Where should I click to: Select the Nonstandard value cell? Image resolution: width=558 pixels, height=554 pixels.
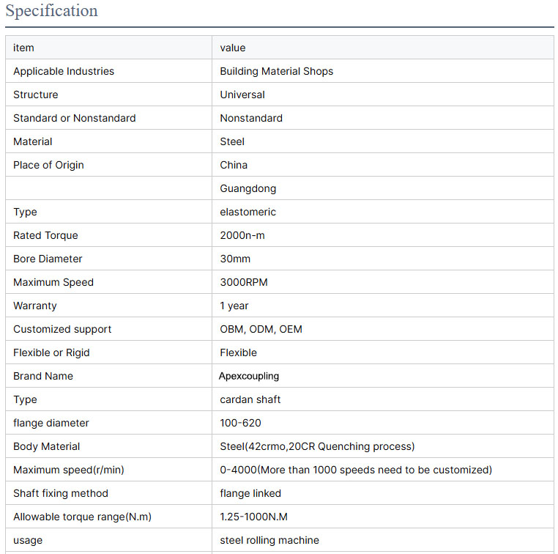(x=251, y=118)
